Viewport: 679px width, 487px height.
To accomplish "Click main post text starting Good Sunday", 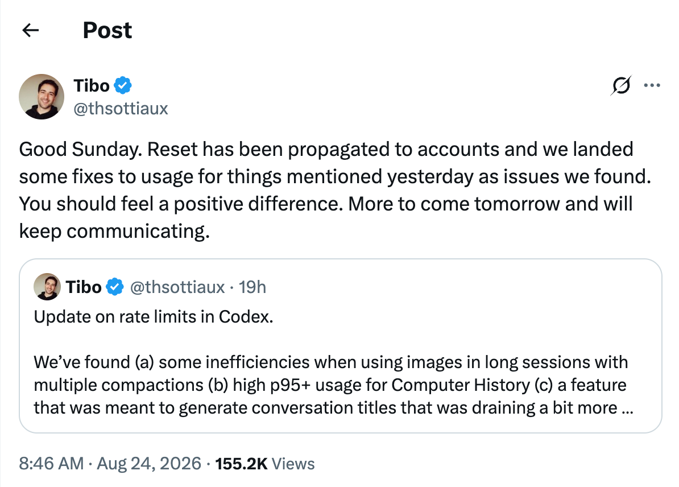I will click(335, 190).
